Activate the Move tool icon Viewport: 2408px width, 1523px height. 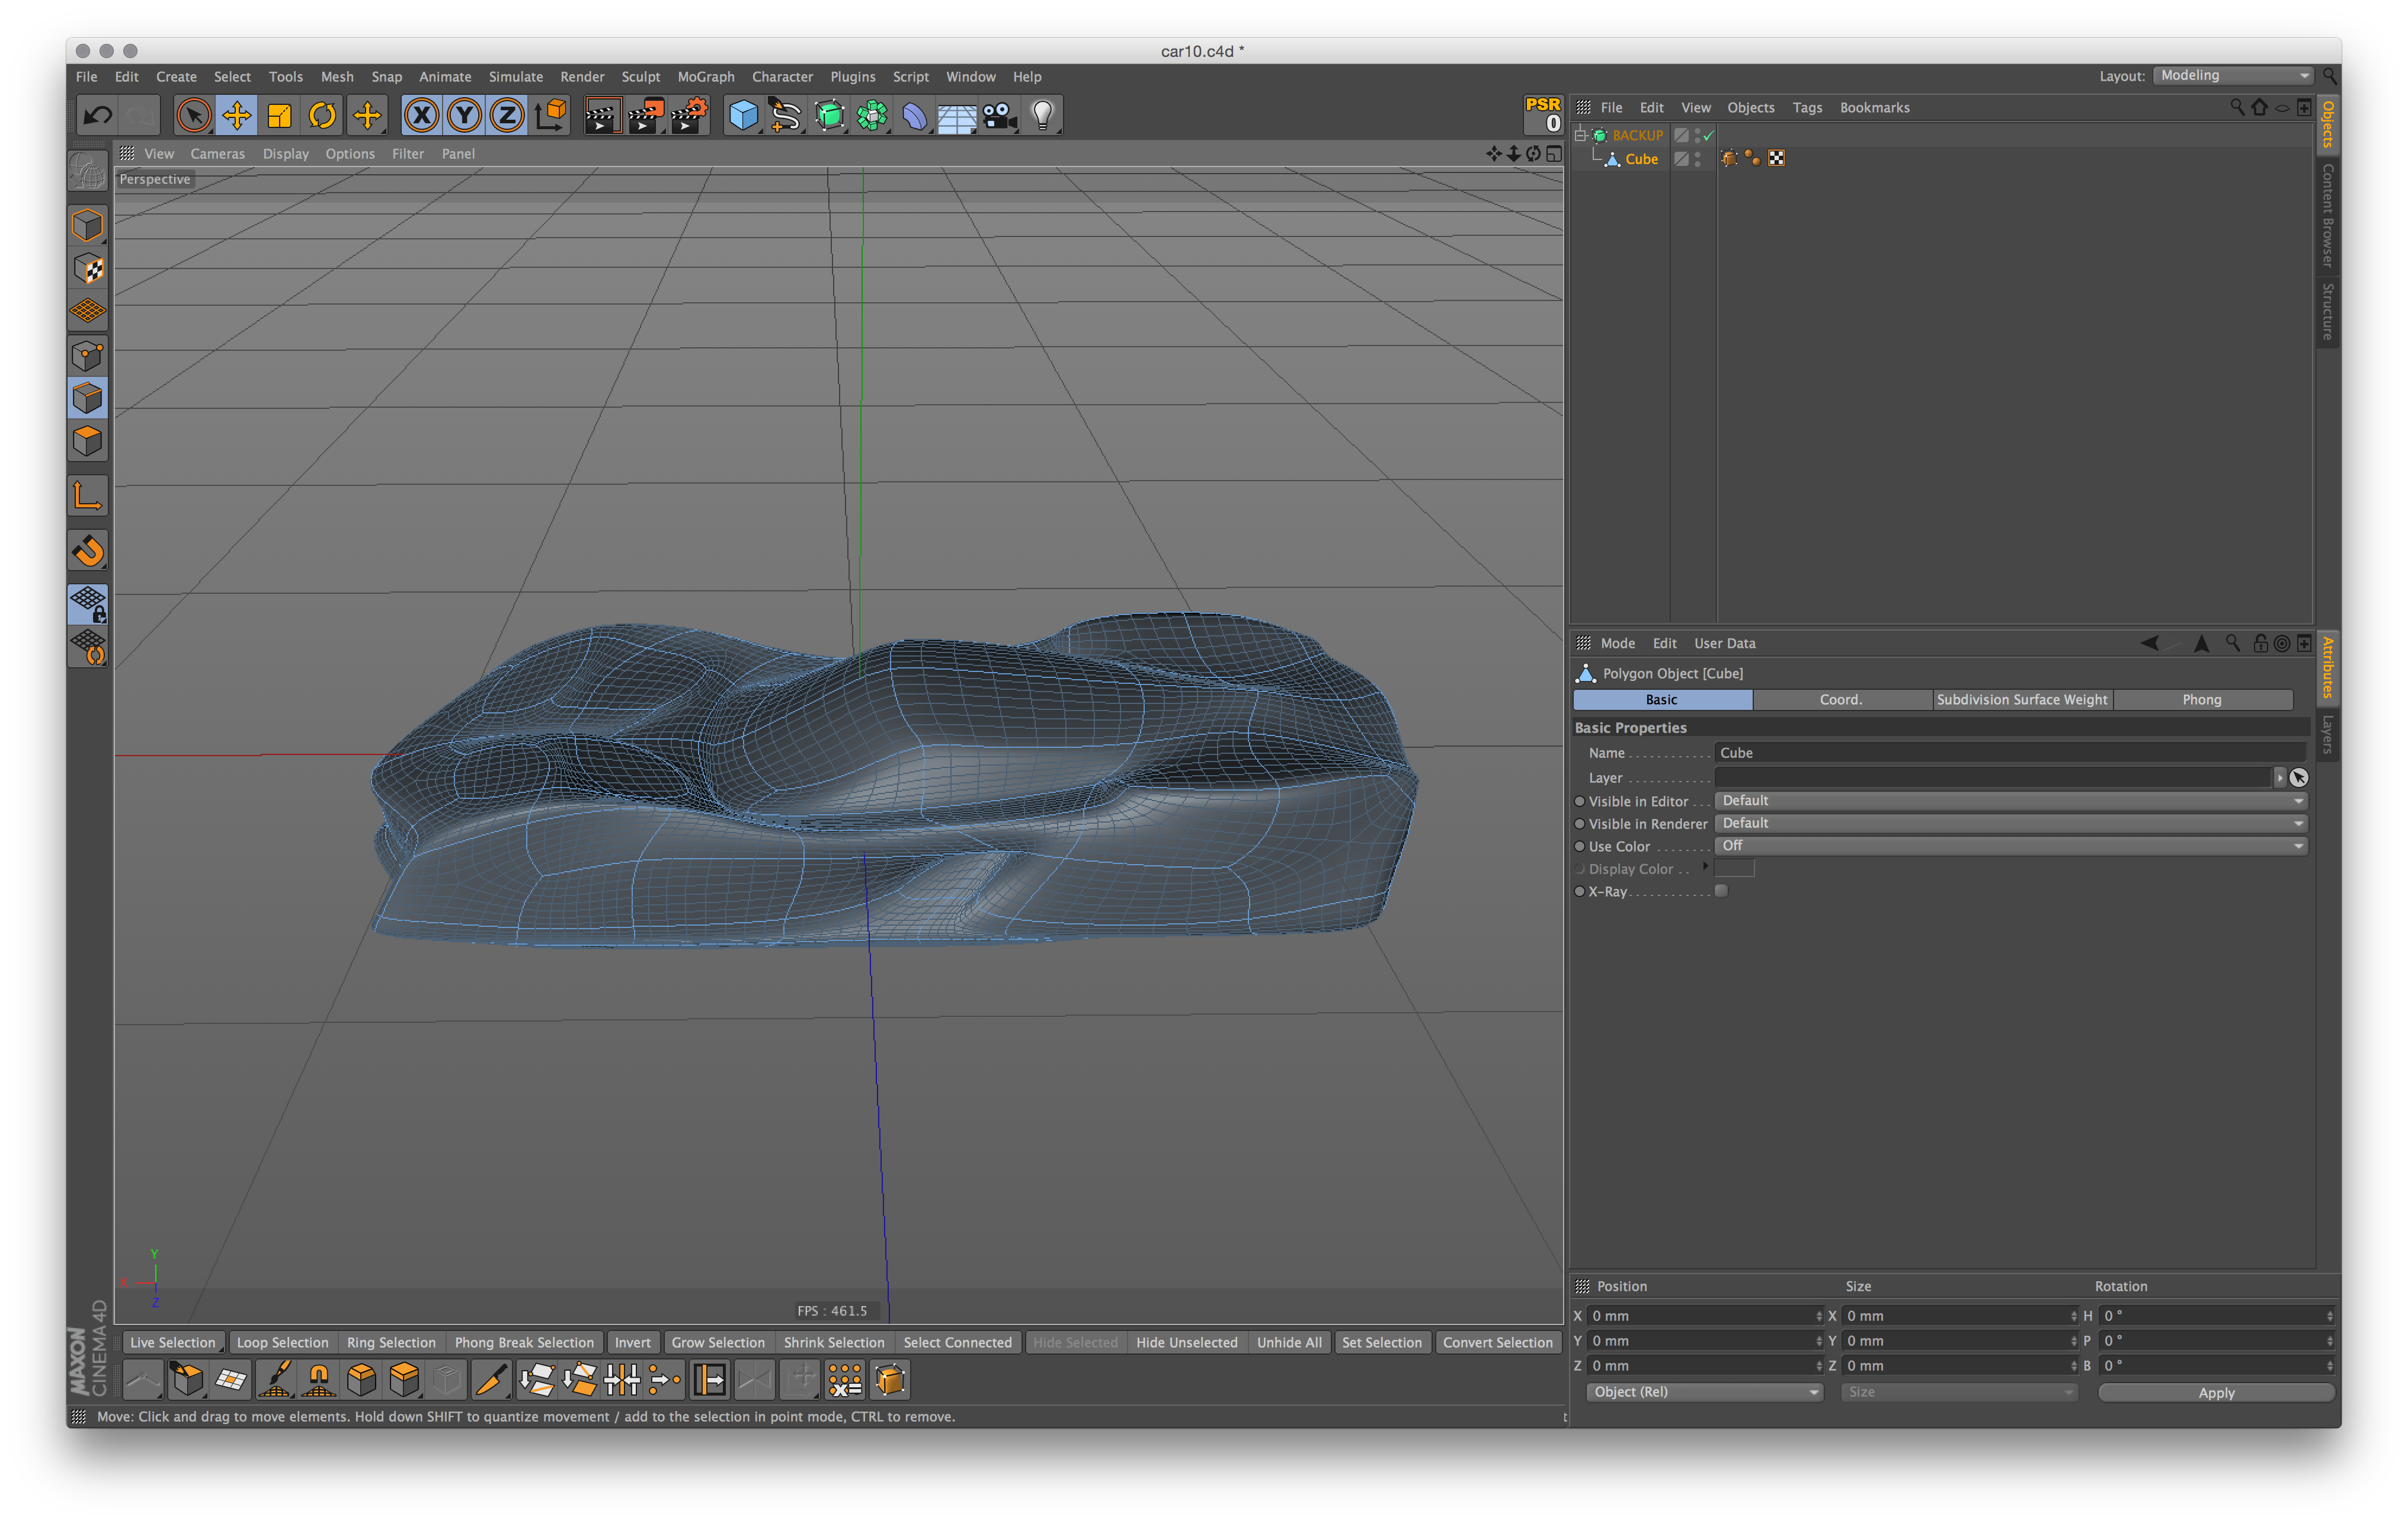pos(237,116)
